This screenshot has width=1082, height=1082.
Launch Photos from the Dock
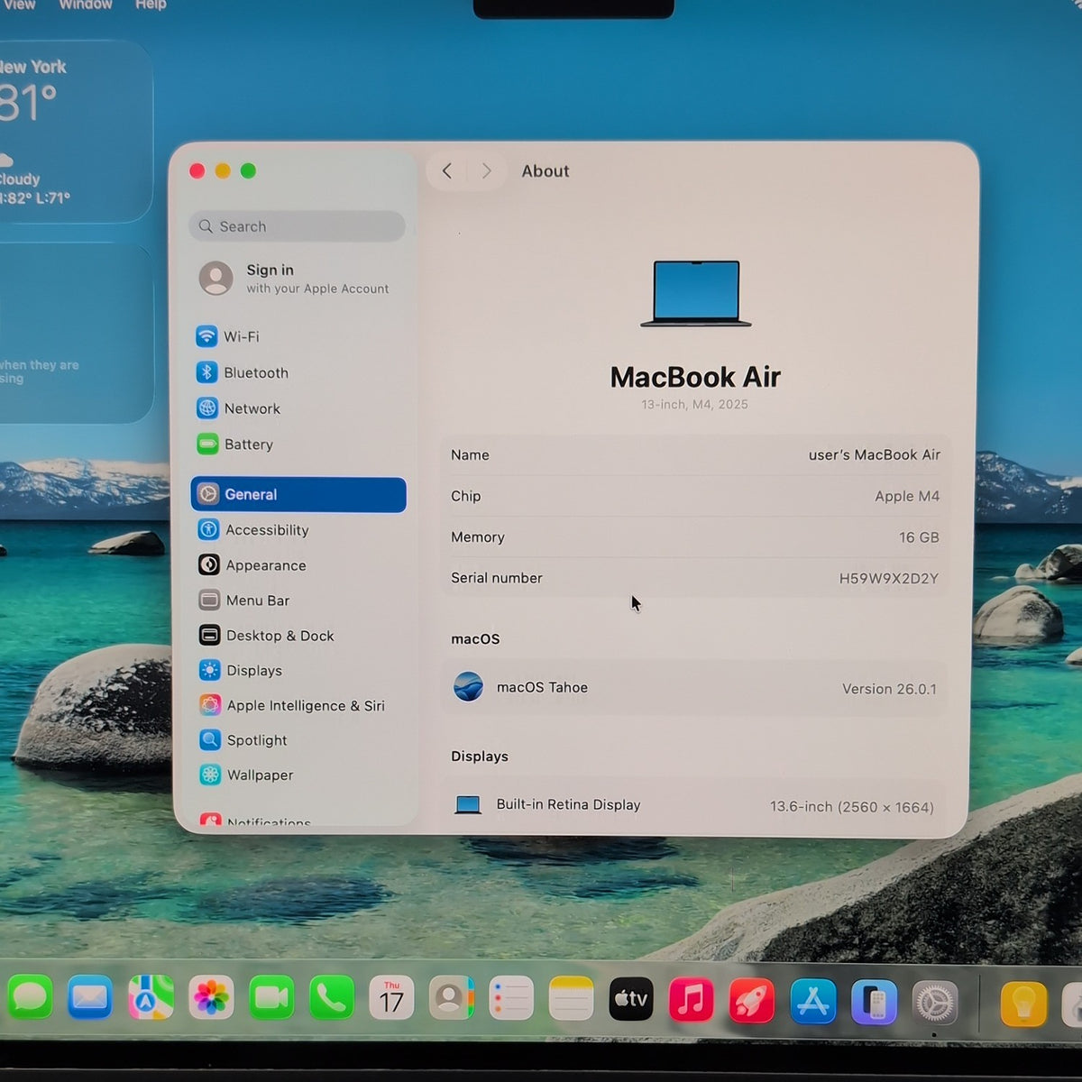pyautogui.click(x=211, y=998)
